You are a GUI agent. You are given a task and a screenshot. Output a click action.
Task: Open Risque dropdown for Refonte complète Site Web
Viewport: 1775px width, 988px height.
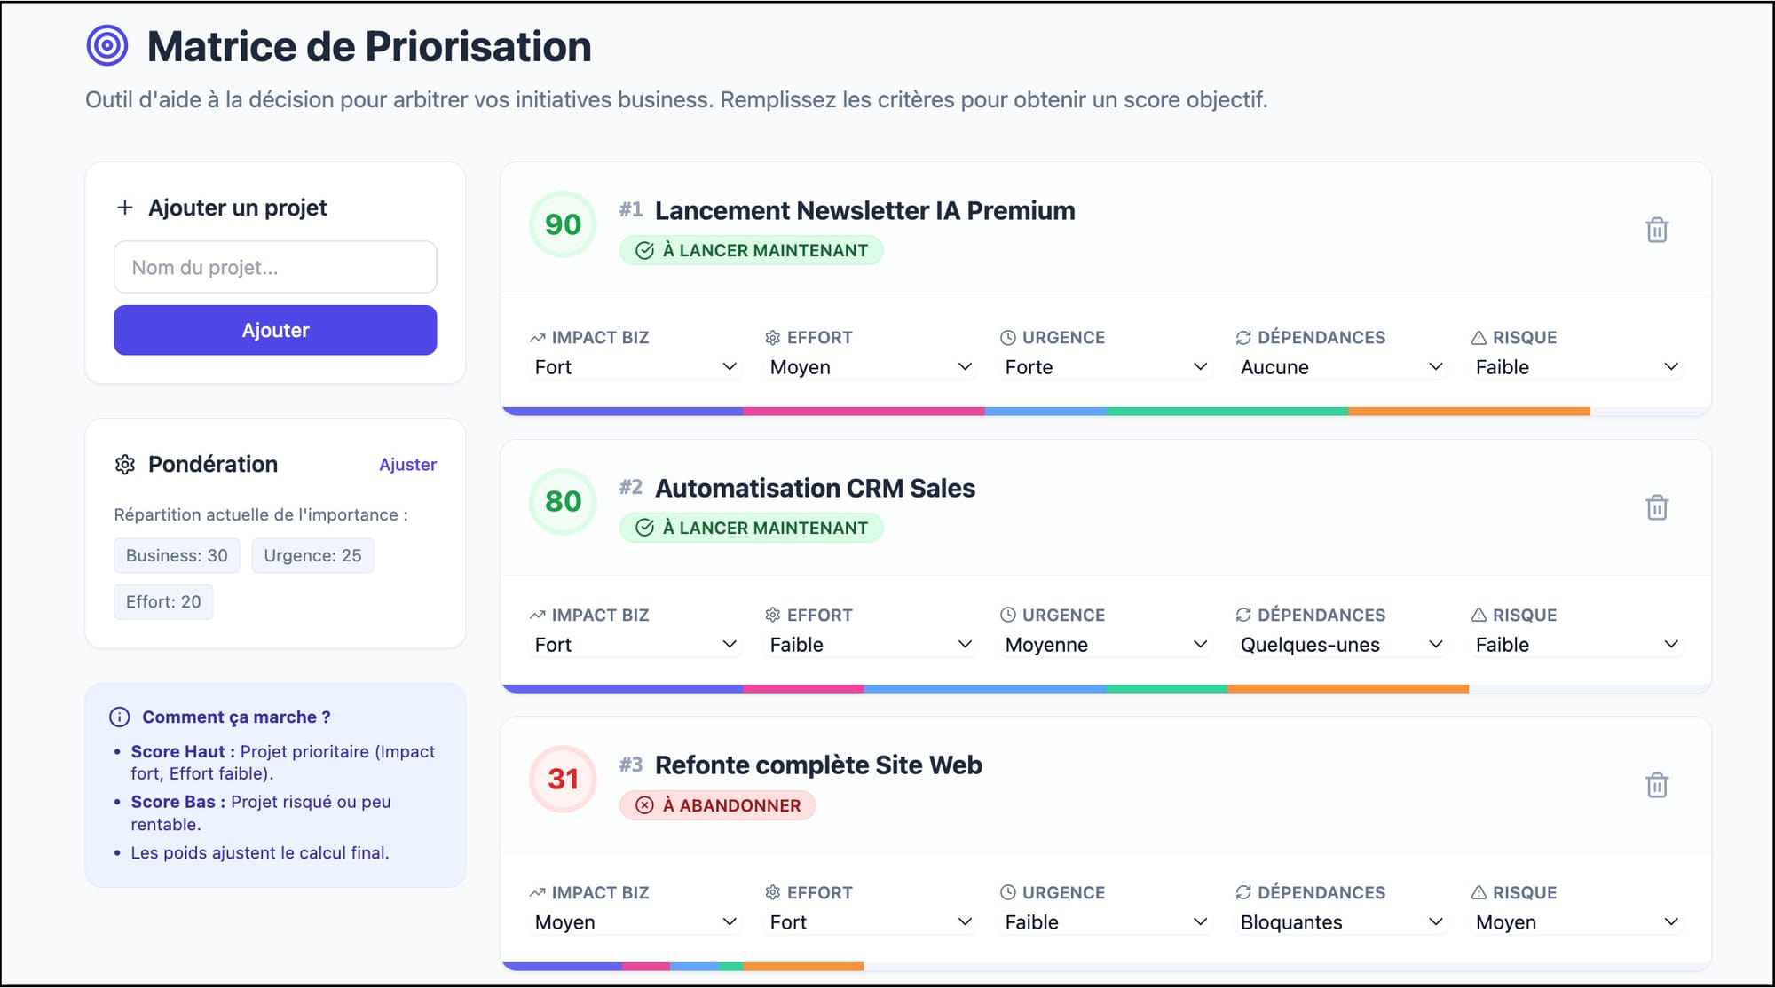(1576, 922)
